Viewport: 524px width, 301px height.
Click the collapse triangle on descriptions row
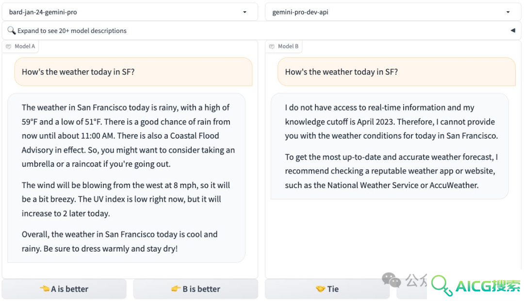point(513,31)
